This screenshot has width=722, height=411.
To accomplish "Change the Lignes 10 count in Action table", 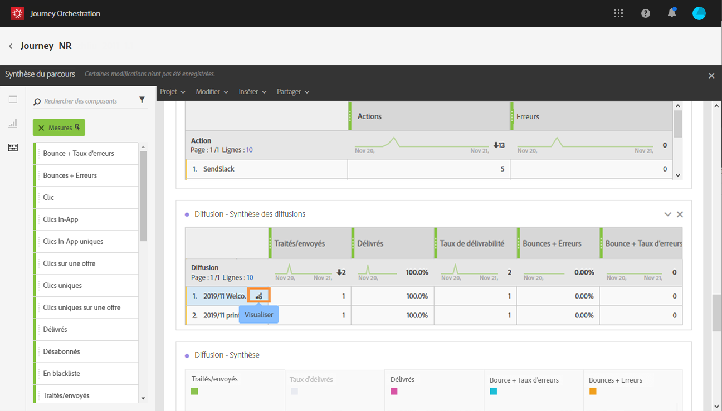I will tap(250, 150).
